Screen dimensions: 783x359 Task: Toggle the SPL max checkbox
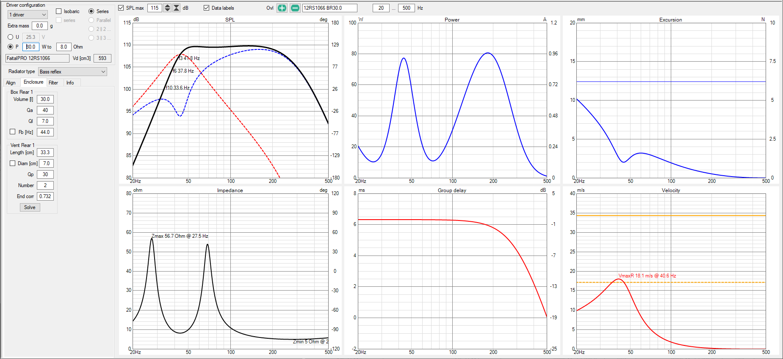(121, 8)
